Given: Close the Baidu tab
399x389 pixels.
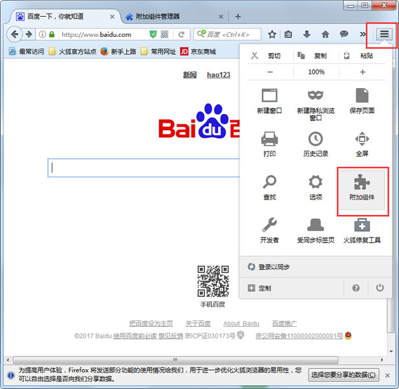Looking at the screenshot, I should point(113,17).
